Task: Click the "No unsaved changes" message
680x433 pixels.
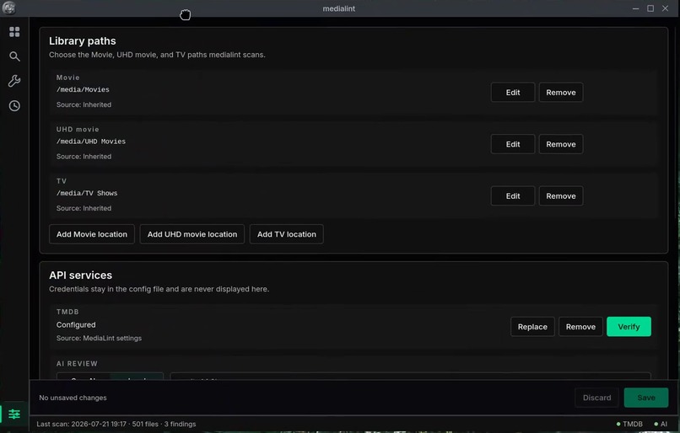Action: [73, 398]
